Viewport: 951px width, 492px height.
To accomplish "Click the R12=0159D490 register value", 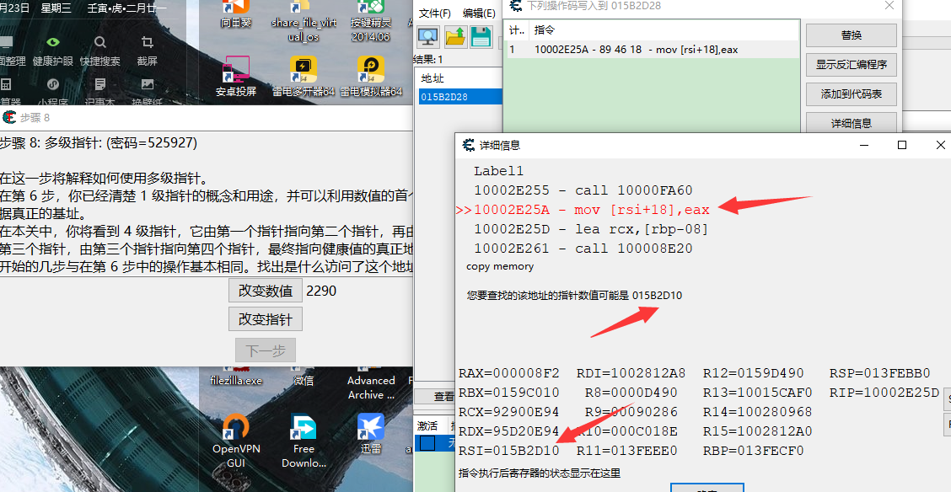I will pyautogui.click(x=753, y=373).
